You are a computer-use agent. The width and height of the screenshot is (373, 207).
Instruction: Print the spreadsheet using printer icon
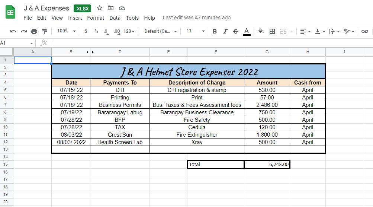[34, 31]
